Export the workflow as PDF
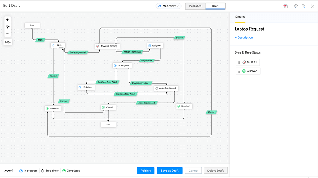The width and height of the screenshot is (318, 178). click(x=285, y=6)
